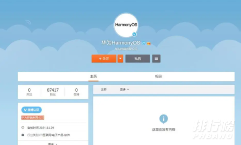Click the clock icon beside 审核时间
241x145 pixels.
coord(23,127)
